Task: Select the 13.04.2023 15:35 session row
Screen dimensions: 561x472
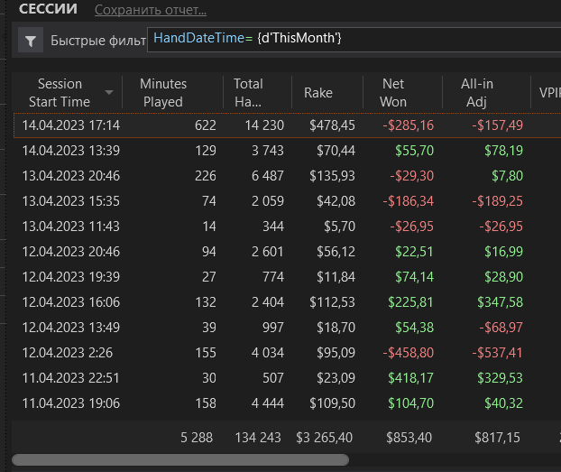Action: coord(288,201)
